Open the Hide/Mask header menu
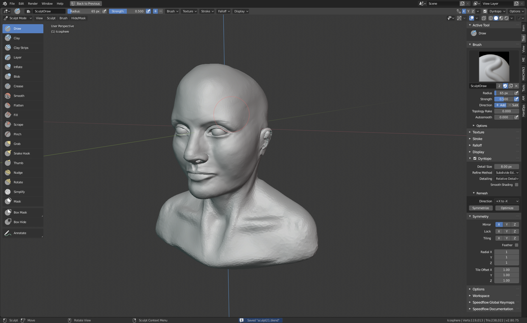The image size is (527, 323). coord(78,18)
